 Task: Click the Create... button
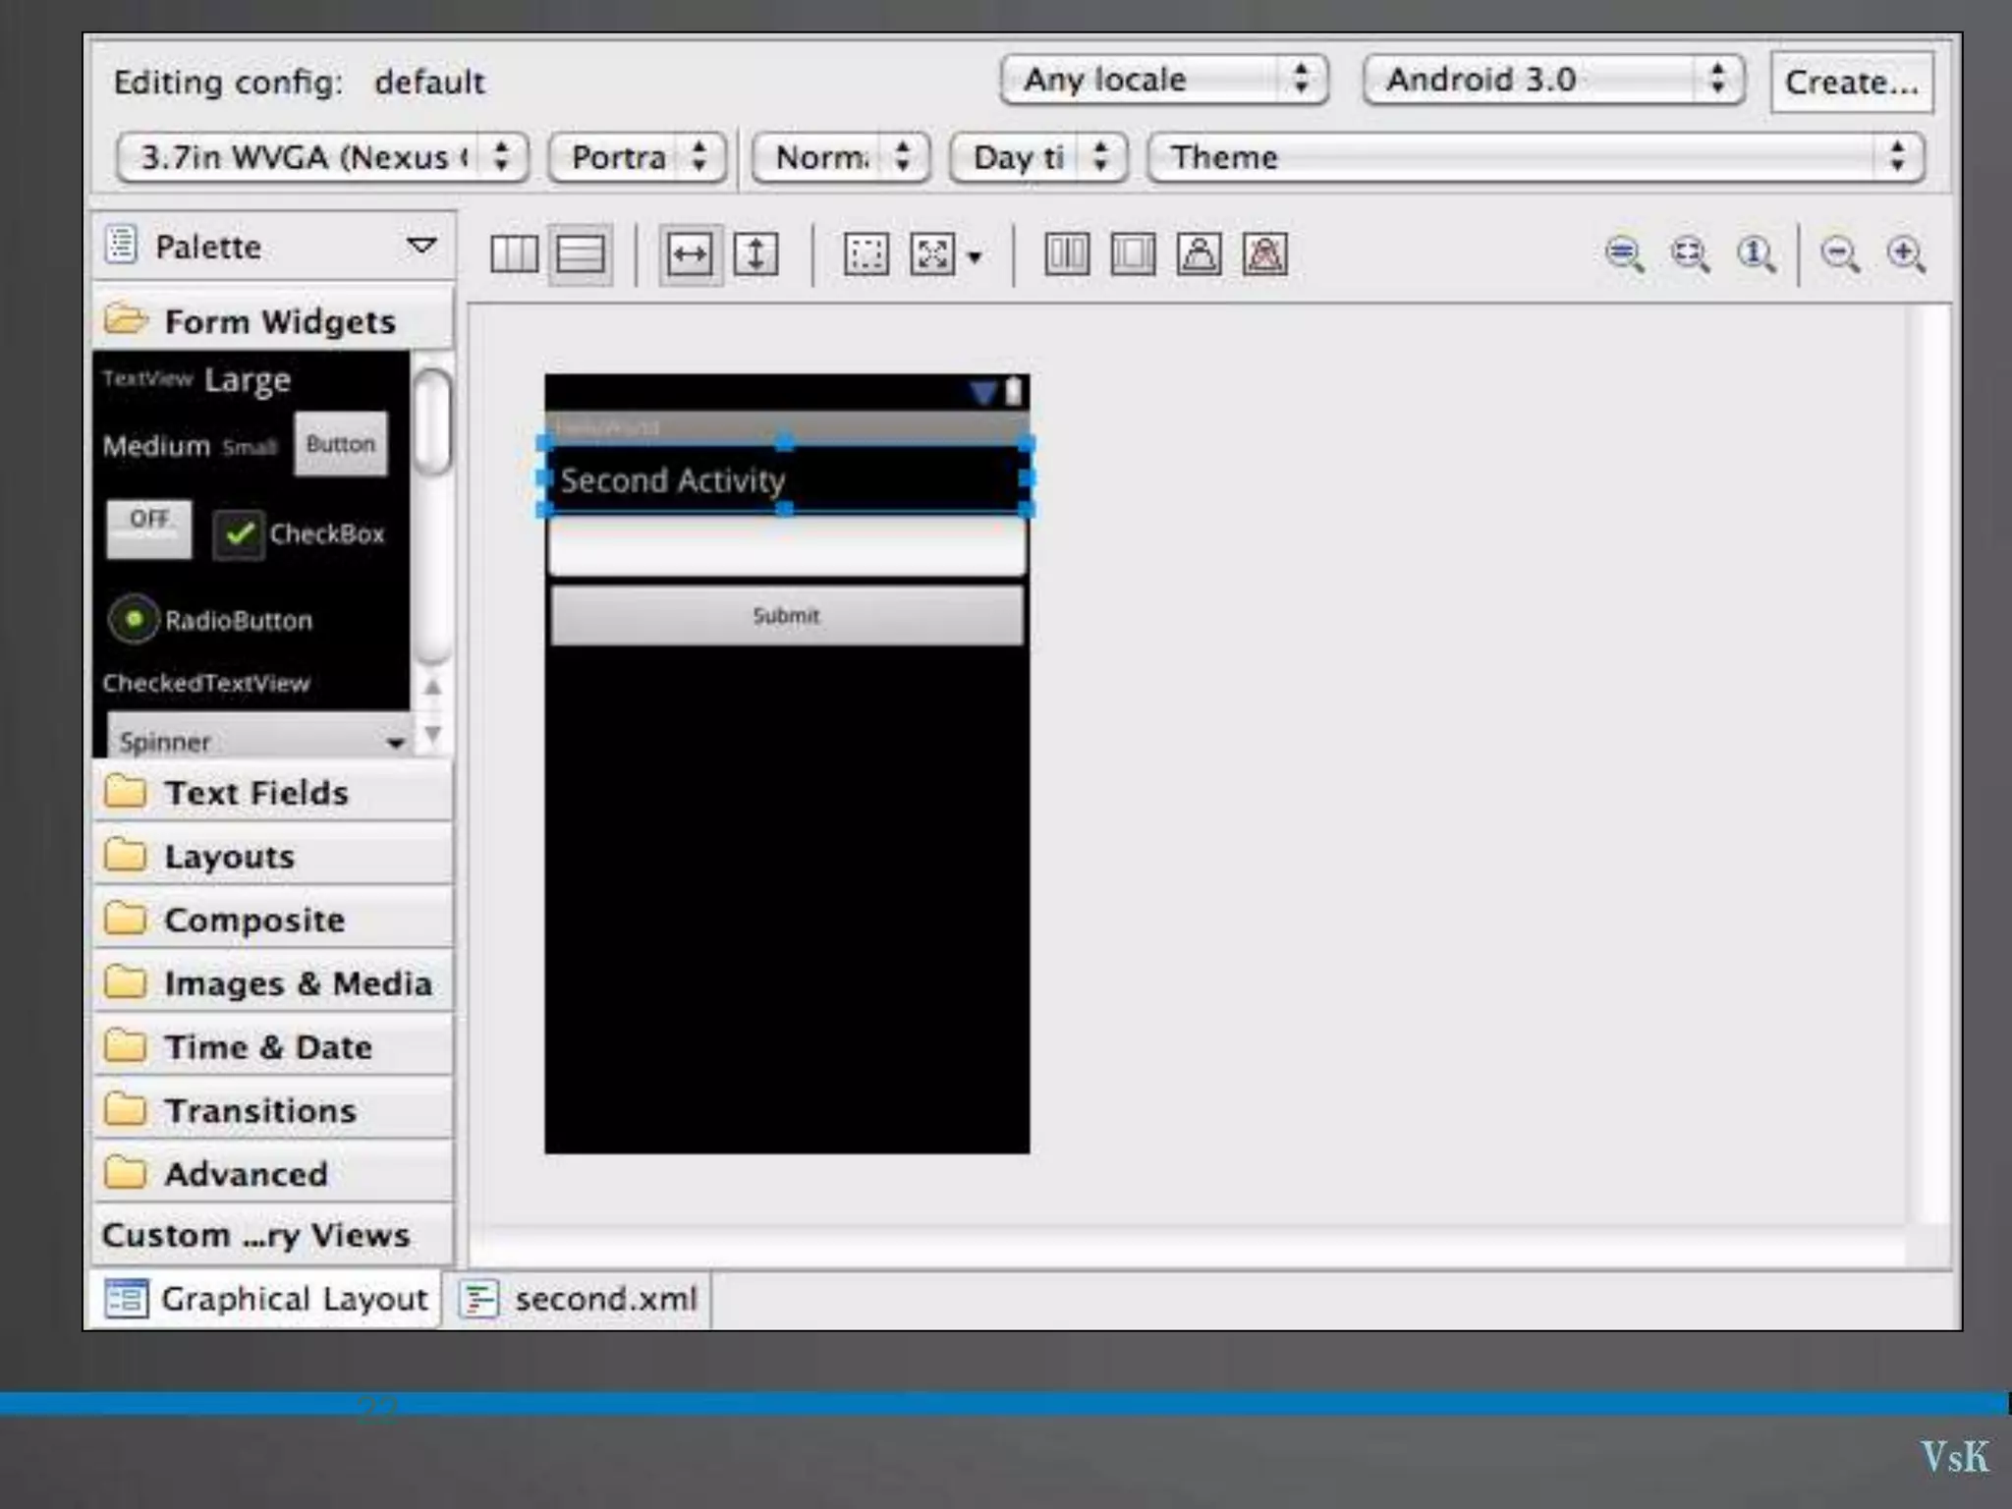1852,83
